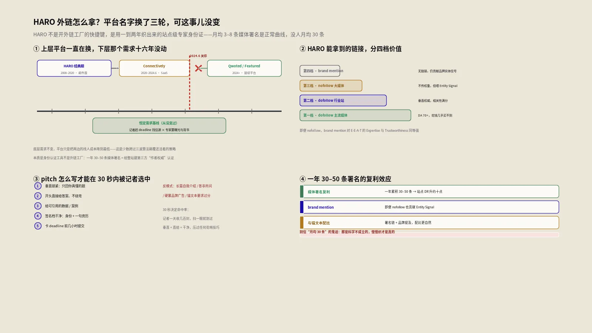The image size is (592, 333).
Task: Click the line starting 本质是身份认证工具
Action: click(x=104, y=158)
